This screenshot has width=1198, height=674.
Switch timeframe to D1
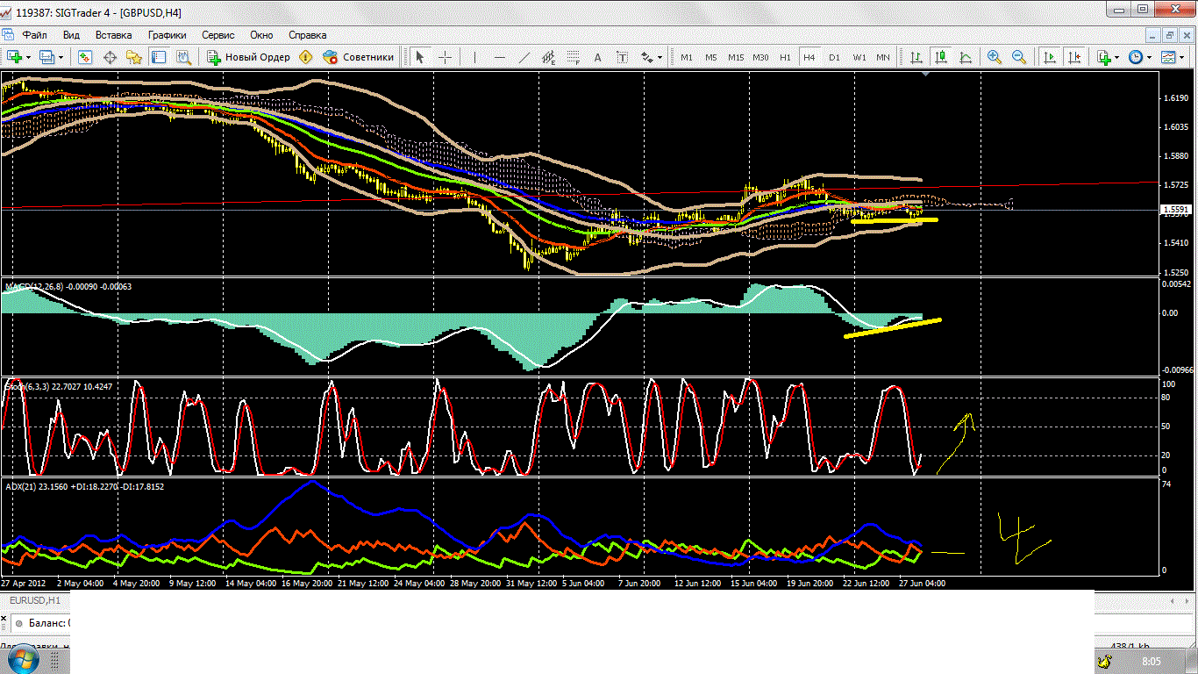[834, 57]
